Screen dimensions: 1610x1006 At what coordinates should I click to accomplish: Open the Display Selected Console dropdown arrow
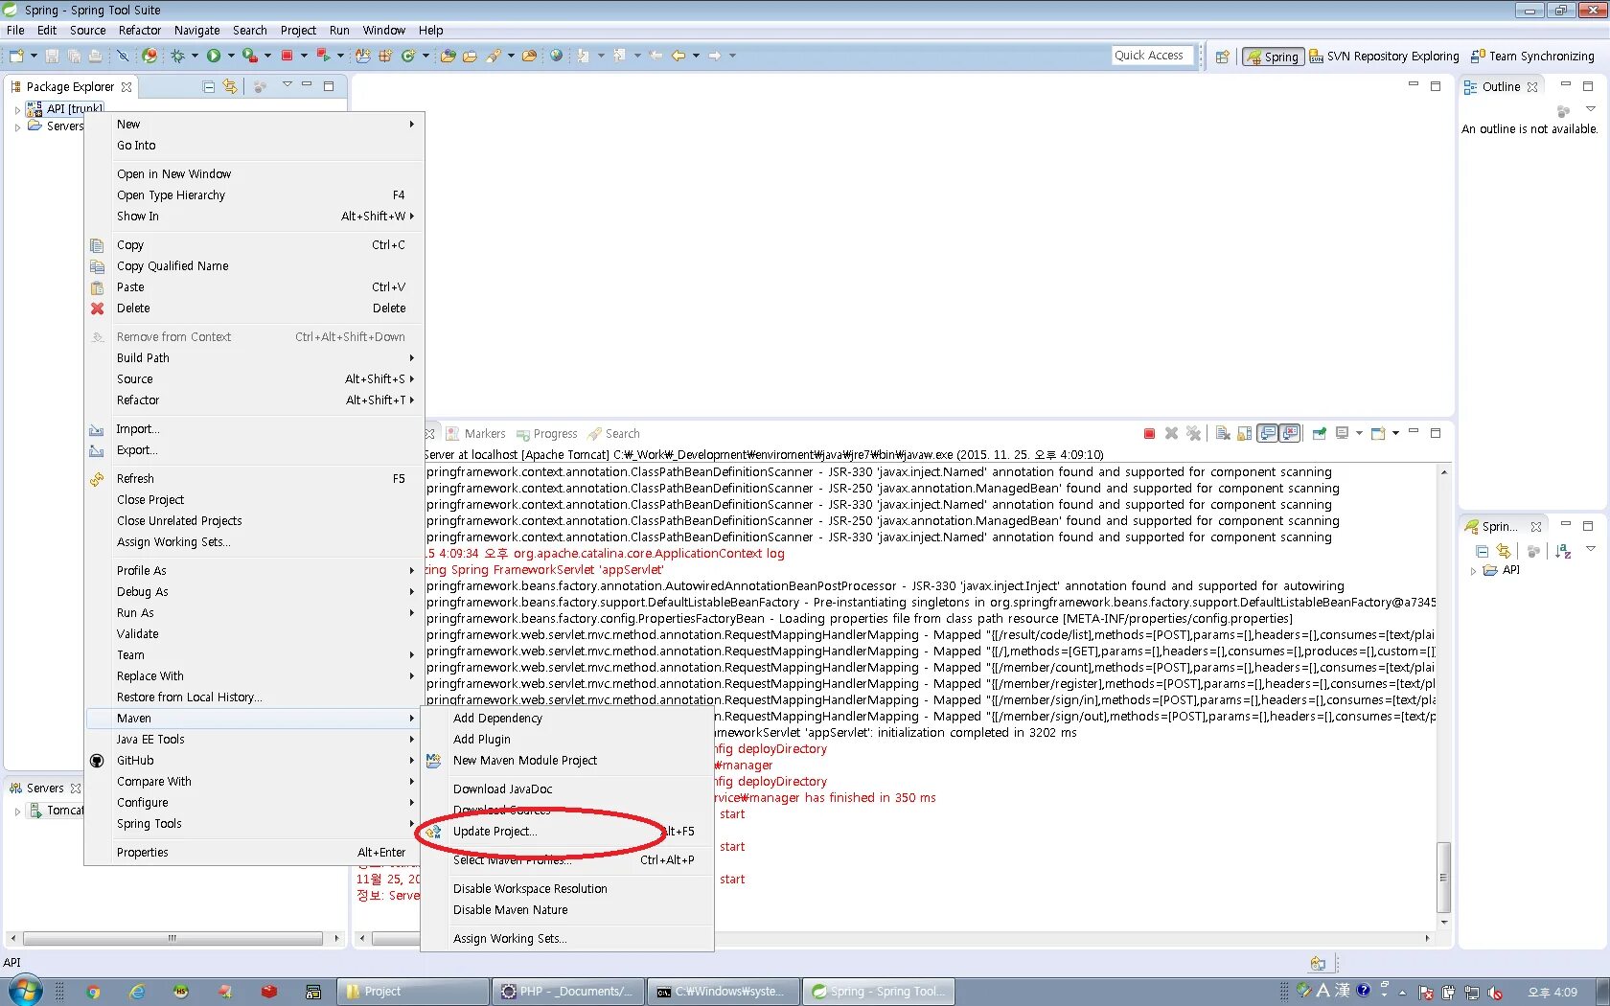click(1358, 434)
